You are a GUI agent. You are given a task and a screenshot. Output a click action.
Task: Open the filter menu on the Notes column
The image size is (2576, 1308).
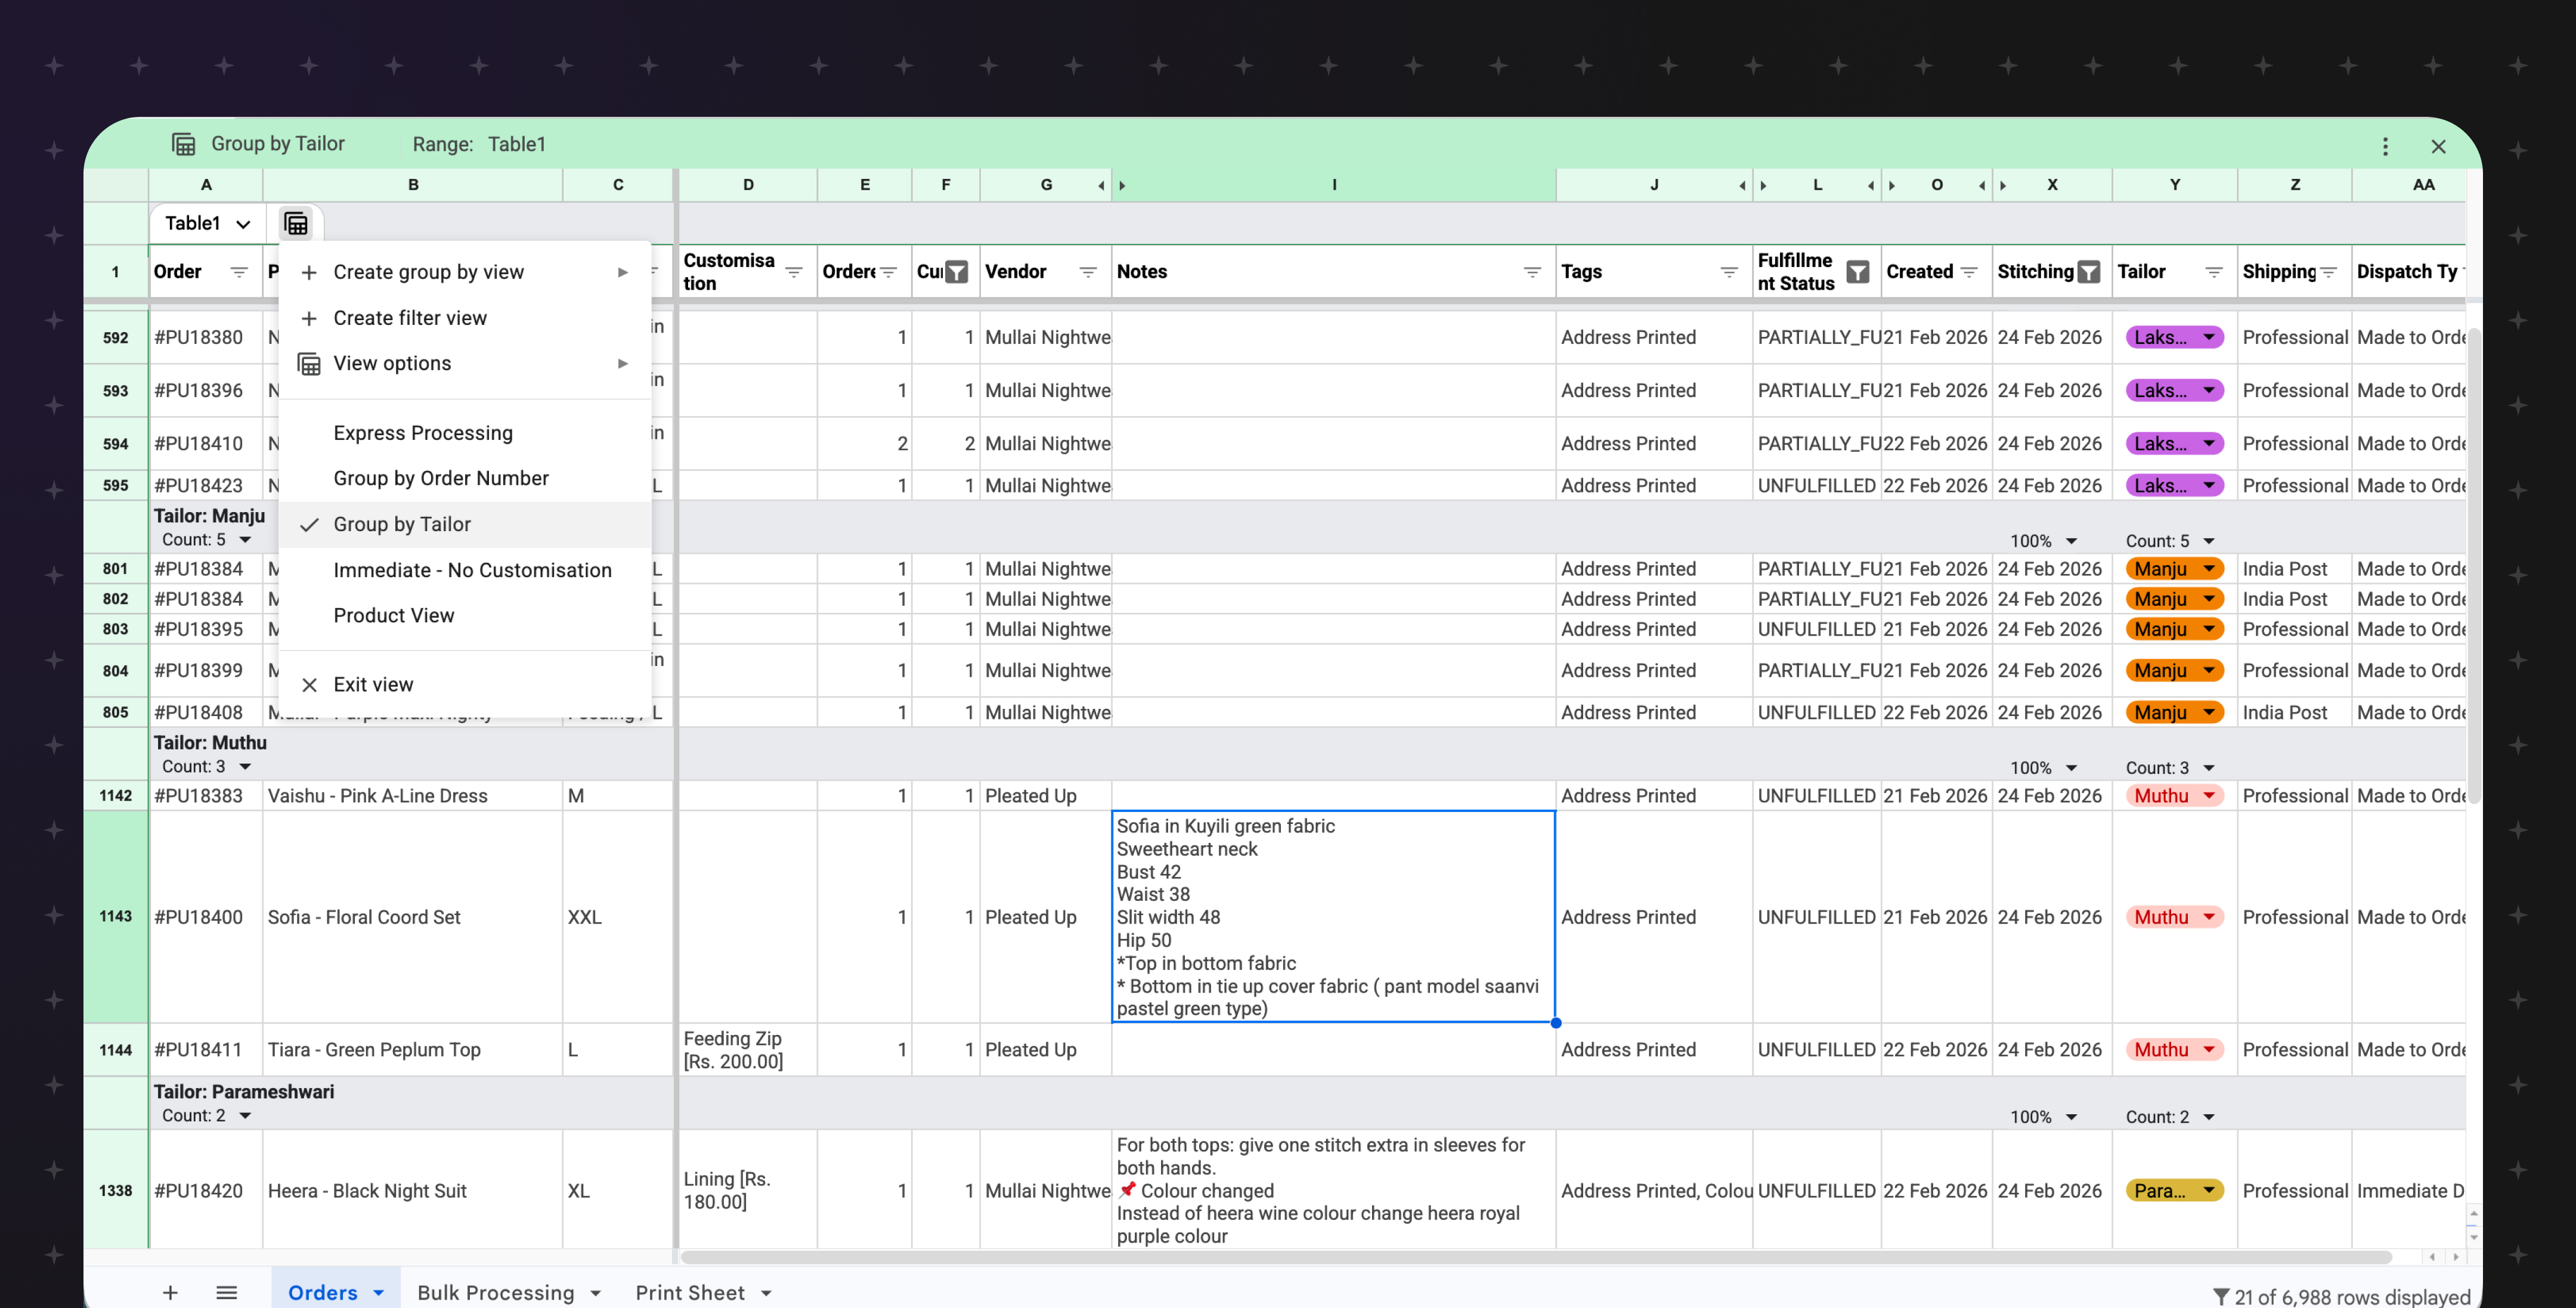pyautogui.click(x=1532, y=271)
